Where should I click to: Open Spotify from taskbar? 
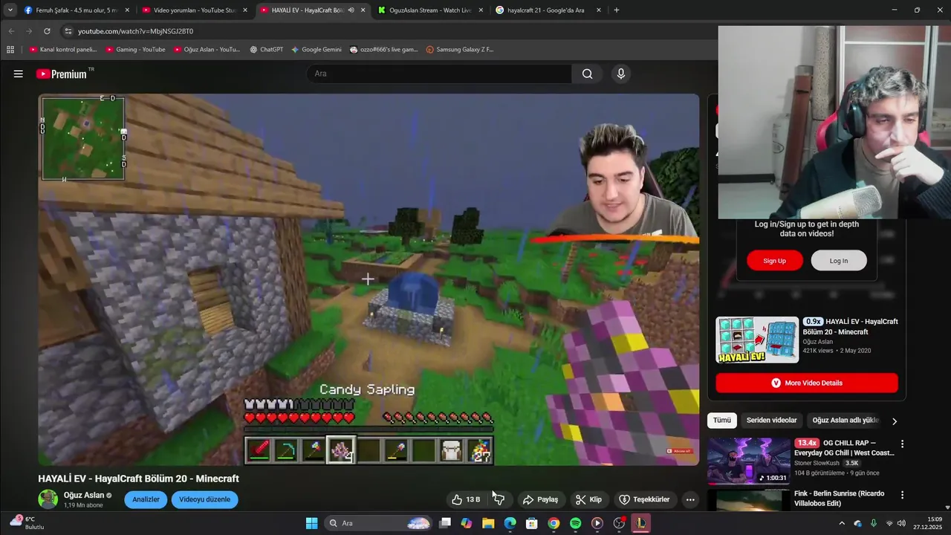point(575,523)
